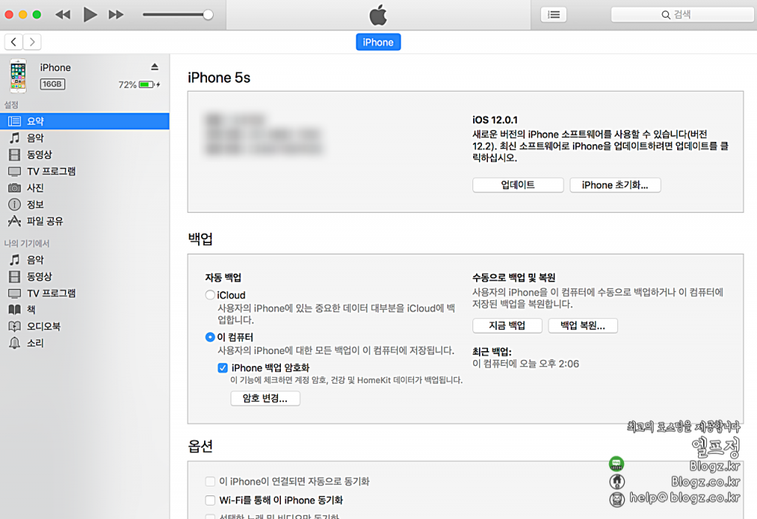Go back with the left chevron
Viewport: 757px width, 519px height.
13,42
